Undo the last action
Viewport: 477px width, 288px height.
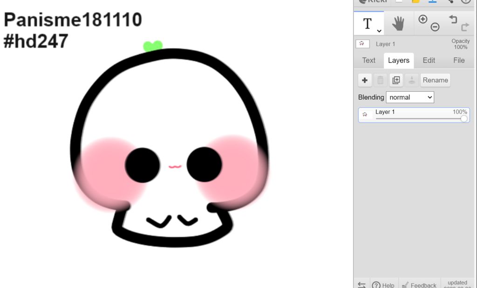(453, 20)
